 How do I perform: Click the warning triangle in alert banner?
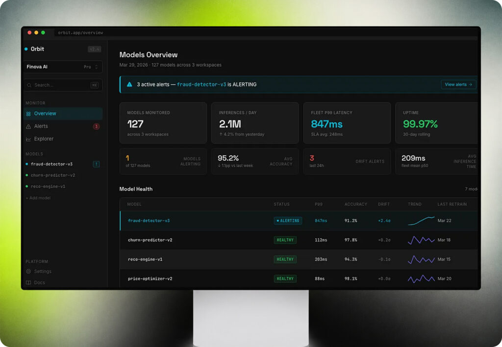point(129,84)
